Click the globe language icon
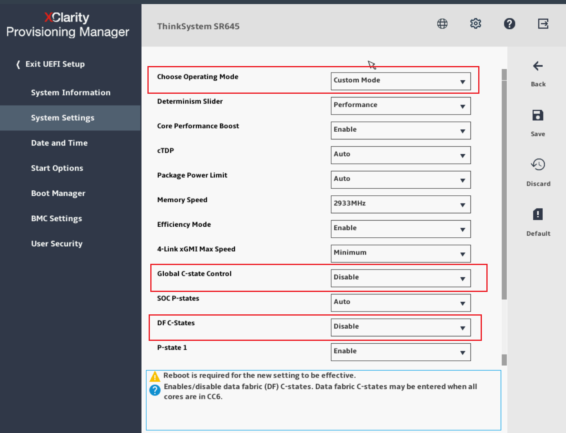 click(x=442, y=24)
